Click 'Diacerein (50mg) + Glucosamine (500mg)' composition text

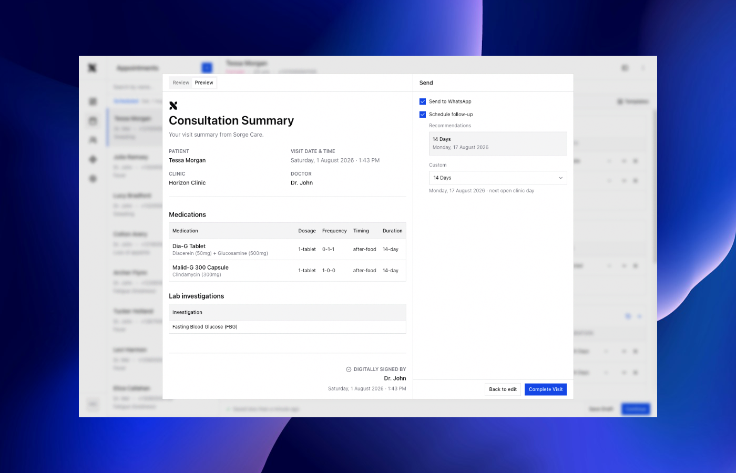coord(220,253)
